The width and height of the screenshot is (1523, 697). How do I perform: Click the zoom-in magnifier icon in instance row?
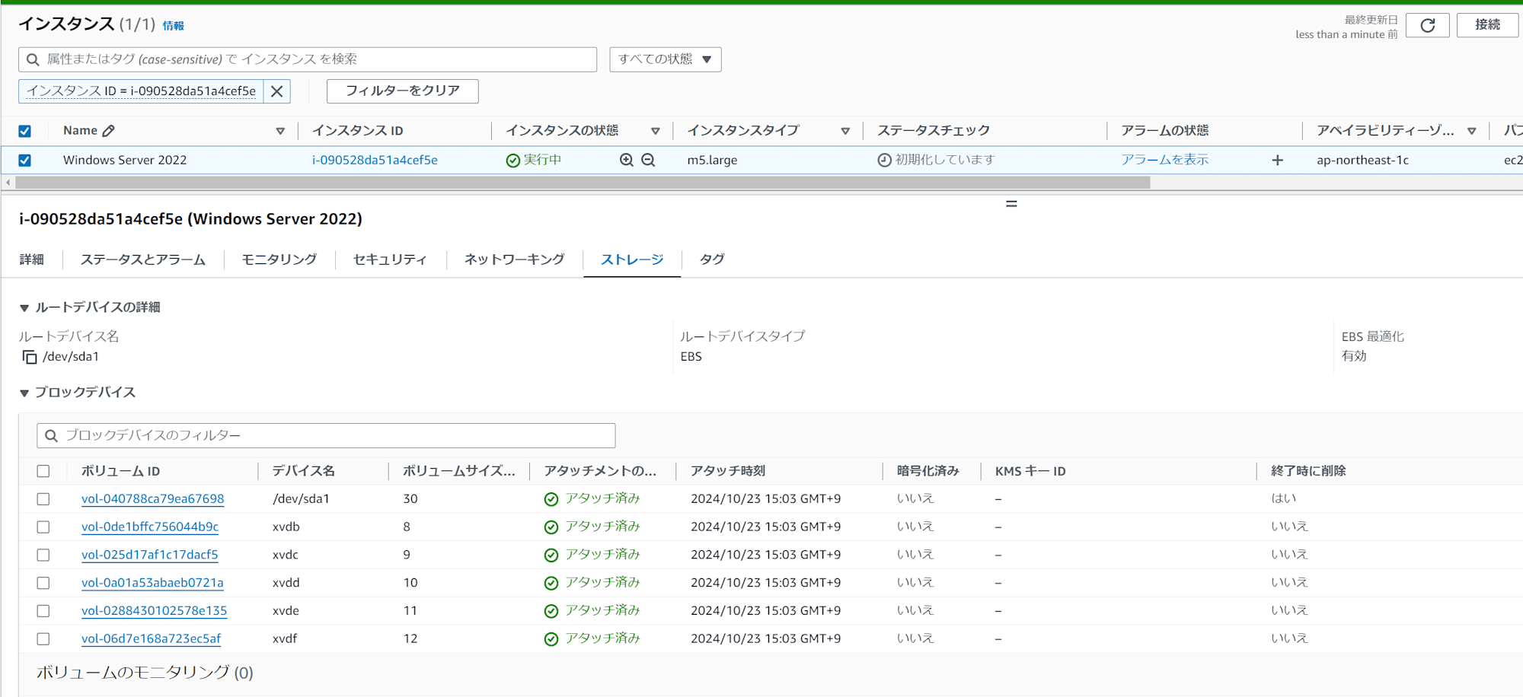coord(627,160)
